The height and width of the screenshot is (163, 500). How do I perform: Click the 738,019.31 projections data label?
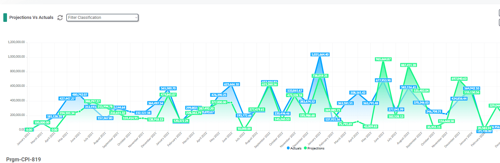(320, 76)
